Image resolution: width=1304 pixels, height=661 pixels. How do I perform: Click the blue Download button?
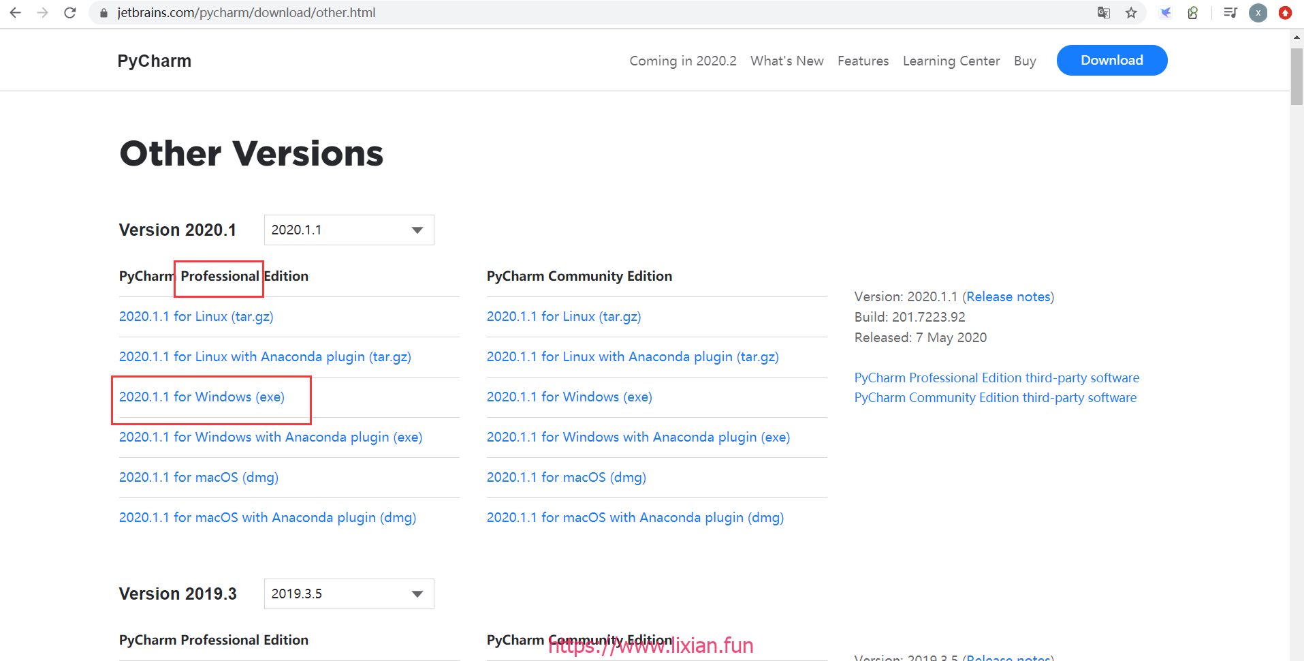click(1112, 60)
